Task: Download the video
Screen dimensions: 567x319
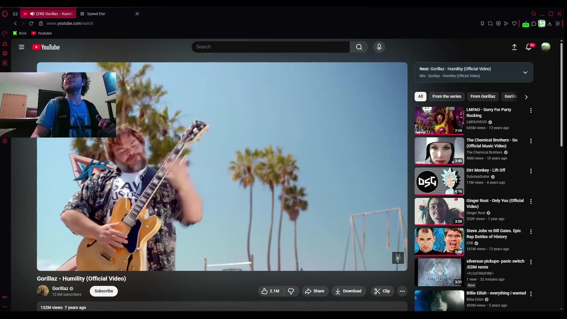Action: (x=348, y=291)
